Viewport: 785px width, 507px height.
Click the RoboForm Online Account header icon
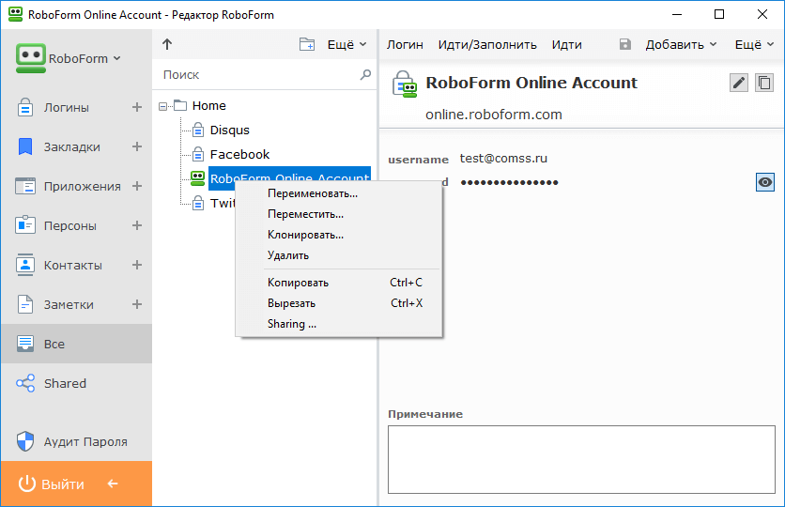point(404,84)
